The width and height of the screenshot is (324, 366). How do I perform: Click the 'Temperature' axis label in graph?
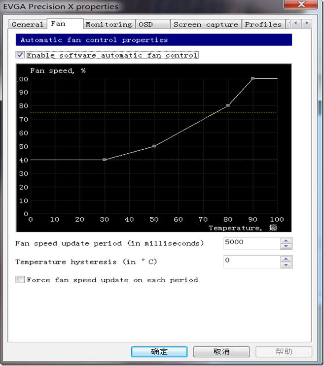tap(243, 228)
